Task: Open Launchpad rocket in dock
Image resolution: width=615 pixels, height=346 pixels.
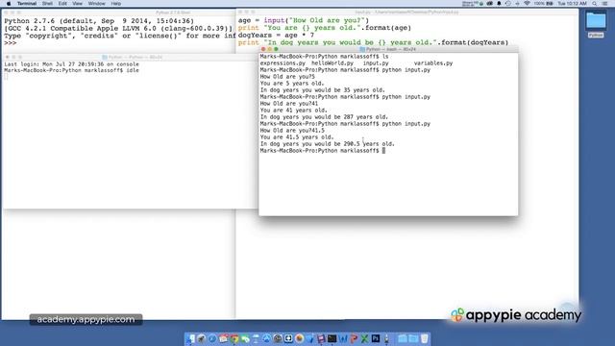Action: (x=201, y=338)
